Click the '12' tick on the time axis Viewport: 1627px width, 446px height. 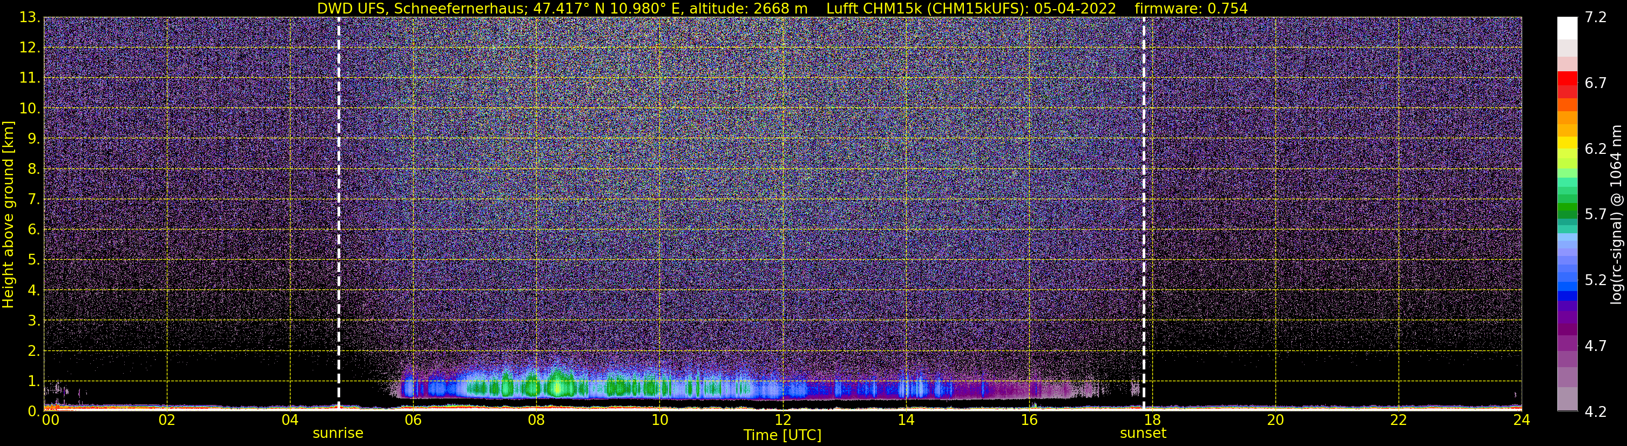tap(782, 420)
